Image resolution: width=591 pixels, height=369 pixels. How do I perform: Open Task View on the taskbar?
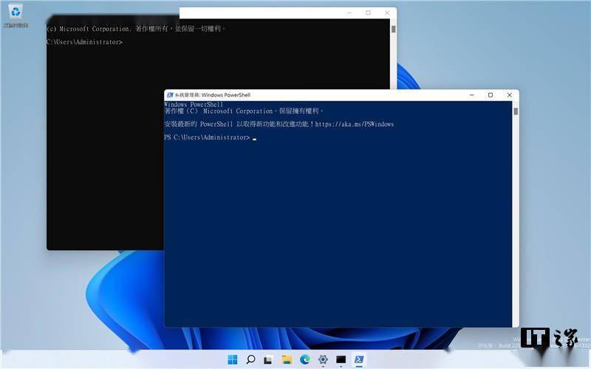pyautogui.click(x=268, y=359)
